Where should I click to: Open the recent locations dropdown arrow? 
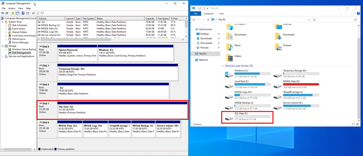tap(204, 20)
